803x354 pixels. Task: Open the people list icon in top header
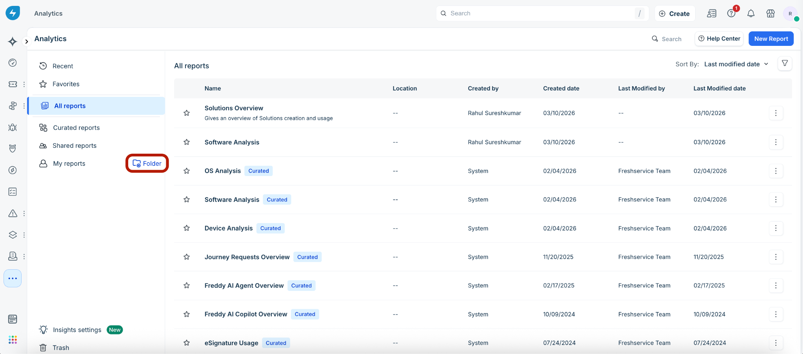(712, 13)
